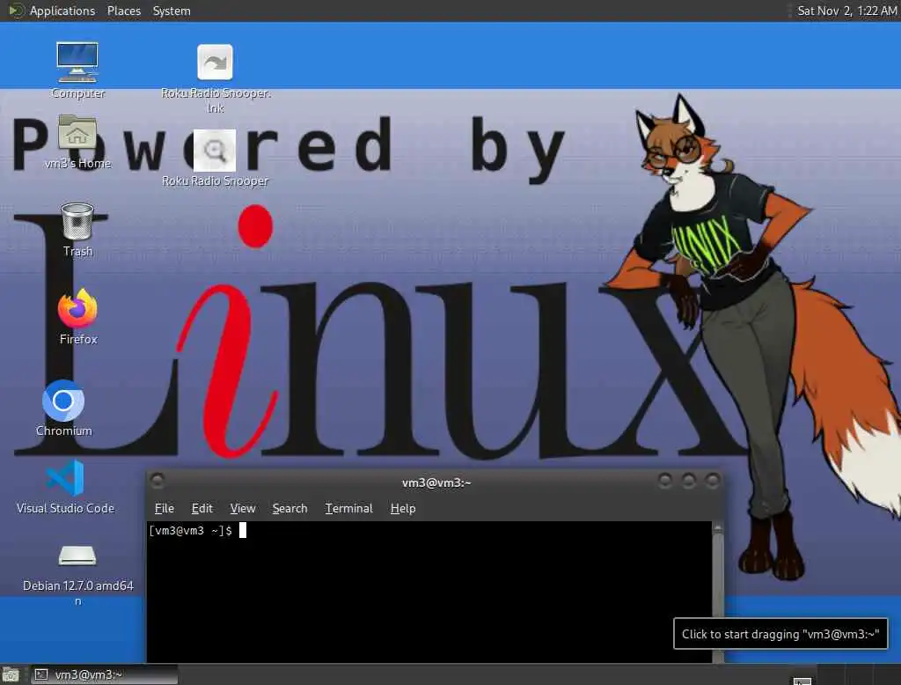The height and width of the screenshot is (685, 901).
Task: Click inside the terminal command prompt area
Action: (429, 593)
